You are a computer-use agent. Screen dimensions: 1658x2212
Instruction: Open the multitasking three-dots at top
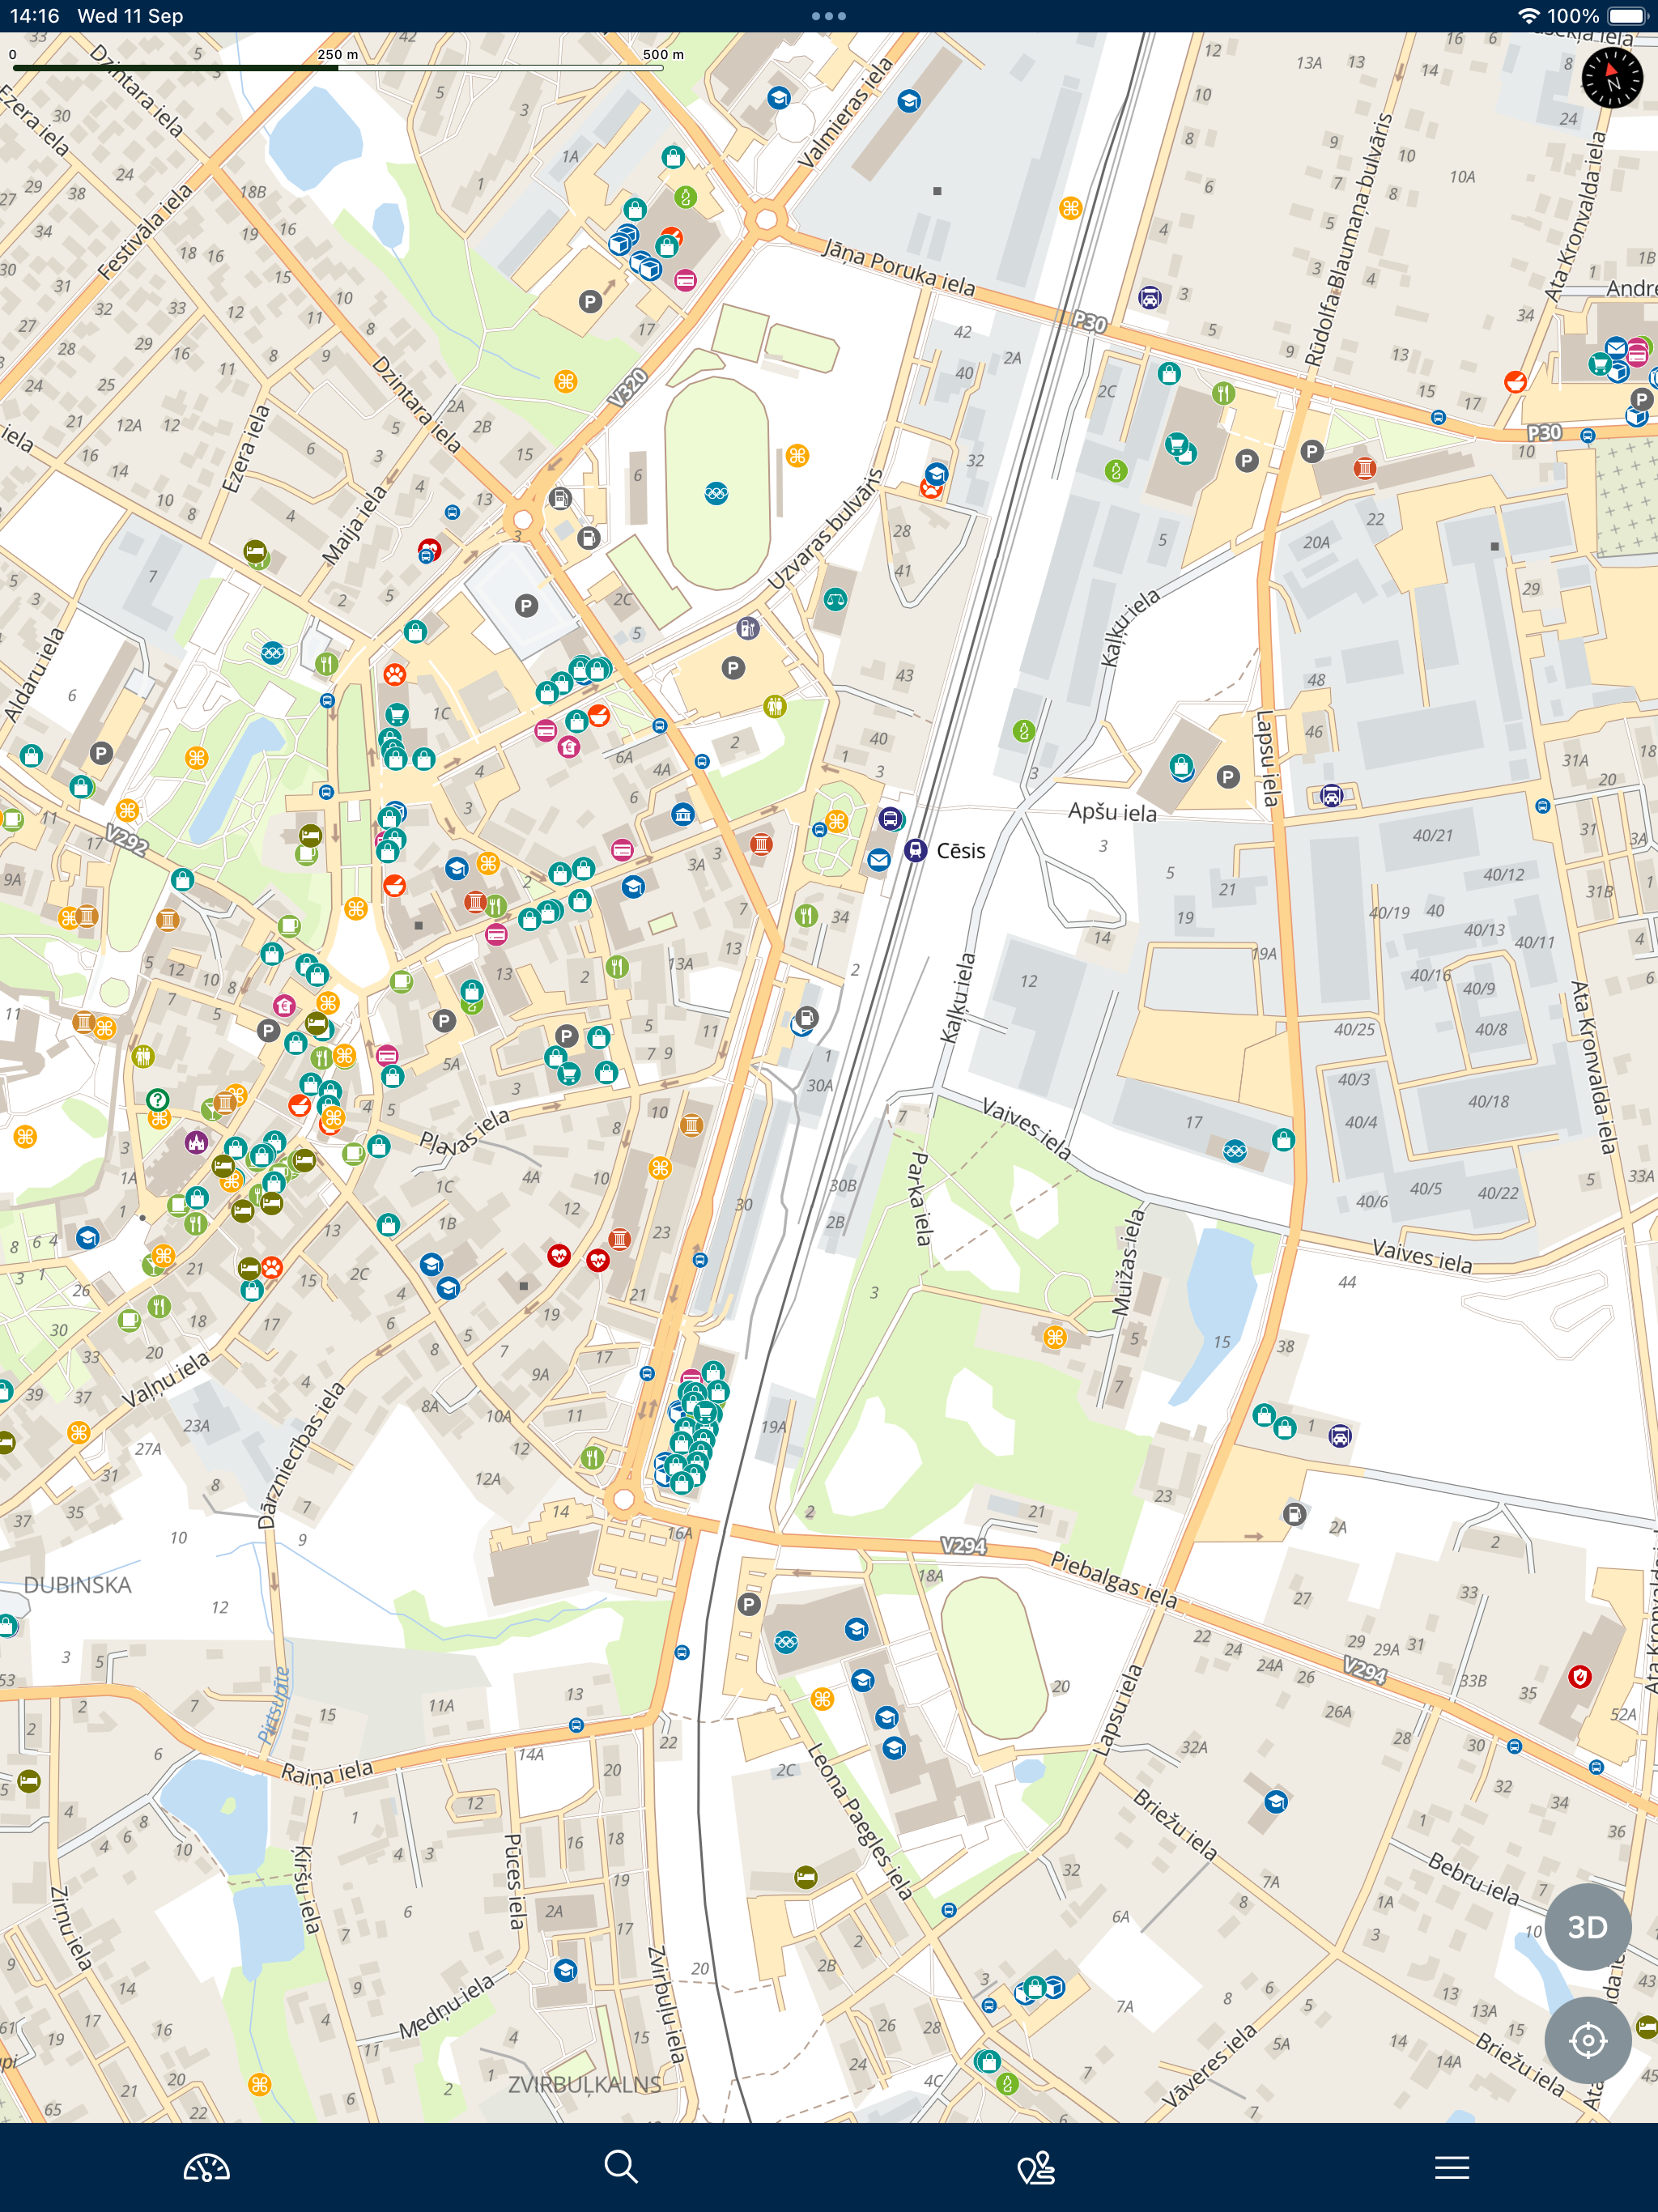coord(829,16)
